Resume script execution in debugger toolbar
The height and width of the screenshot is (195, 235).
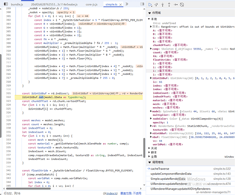coord(150,5)
